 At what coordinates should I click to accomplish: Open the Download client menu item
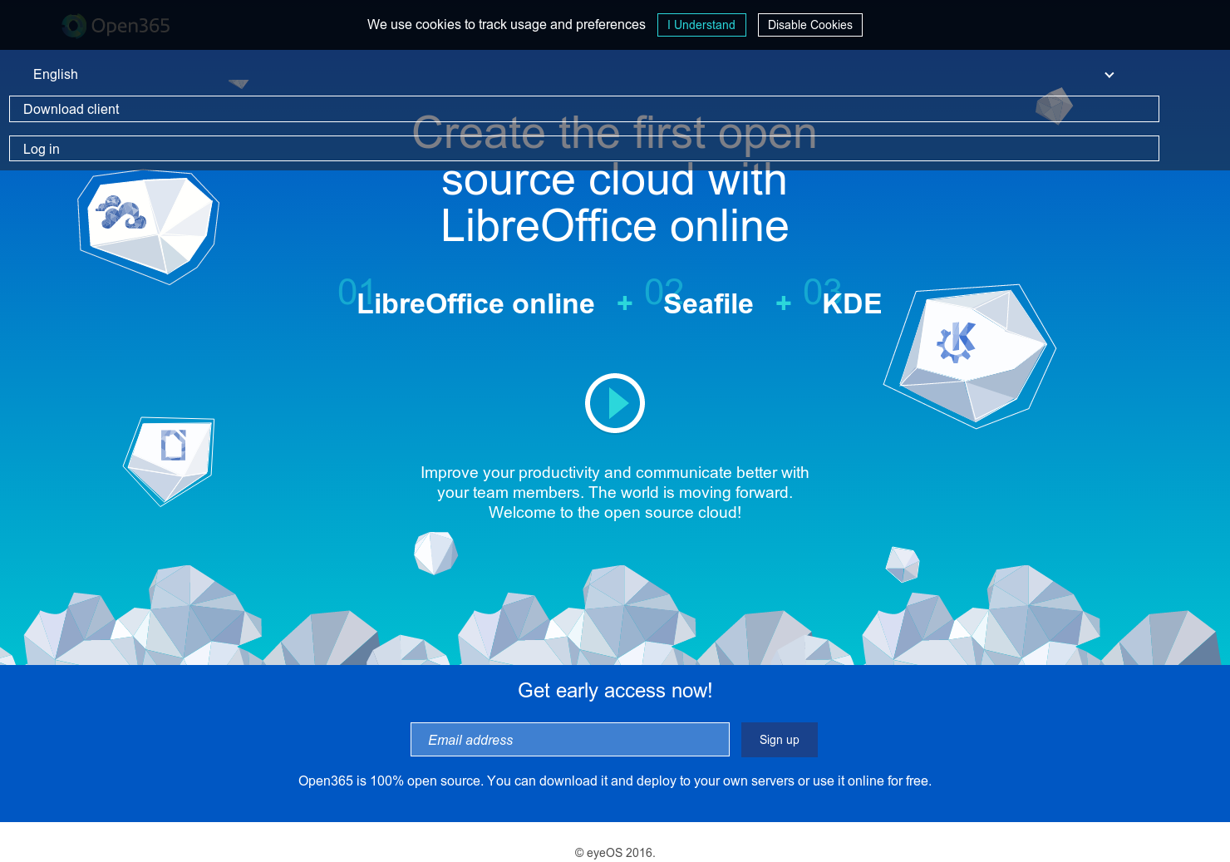point(584,109)
